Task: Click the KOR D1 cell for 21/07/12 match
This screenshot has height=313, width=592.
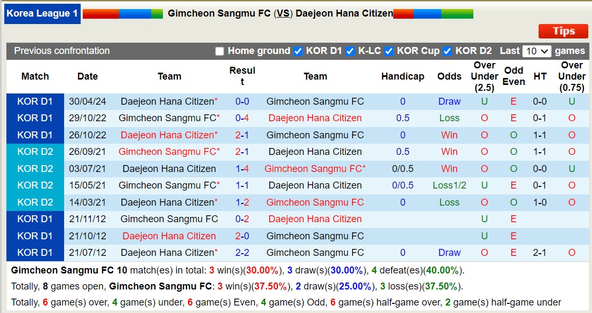Action: [x=35, y=252]
